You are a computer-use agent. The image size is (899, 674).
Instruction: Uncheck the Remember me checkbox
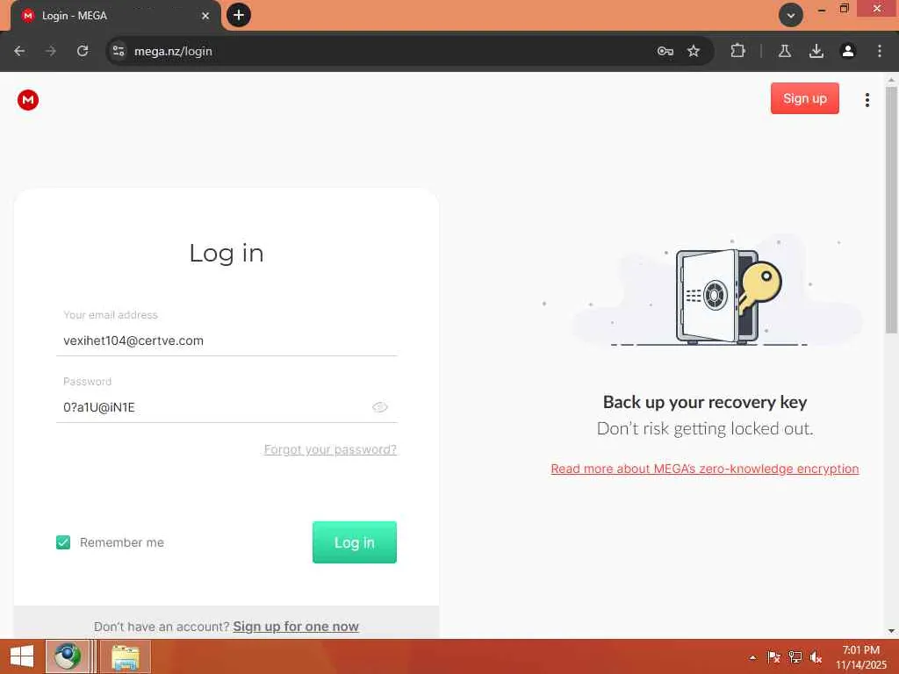(x=63, y=542)
